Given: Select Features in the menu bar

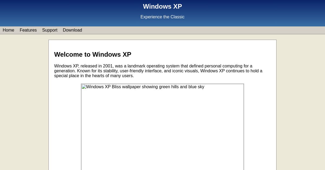Looking at the screenshot, I should point(28,30).
